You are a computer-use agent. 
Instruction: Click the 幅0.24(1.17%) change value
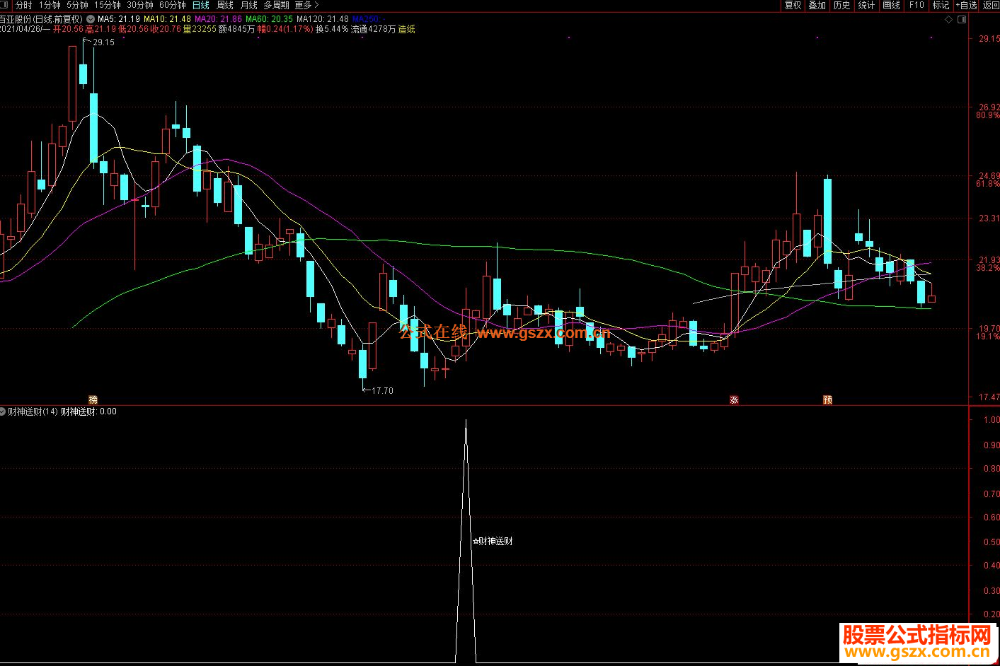285,29
